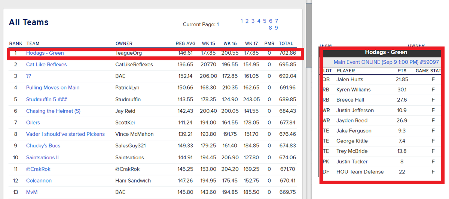449x199 pixels.
Task: Click player Breece Hall in roster
Action: pos(350,100)
